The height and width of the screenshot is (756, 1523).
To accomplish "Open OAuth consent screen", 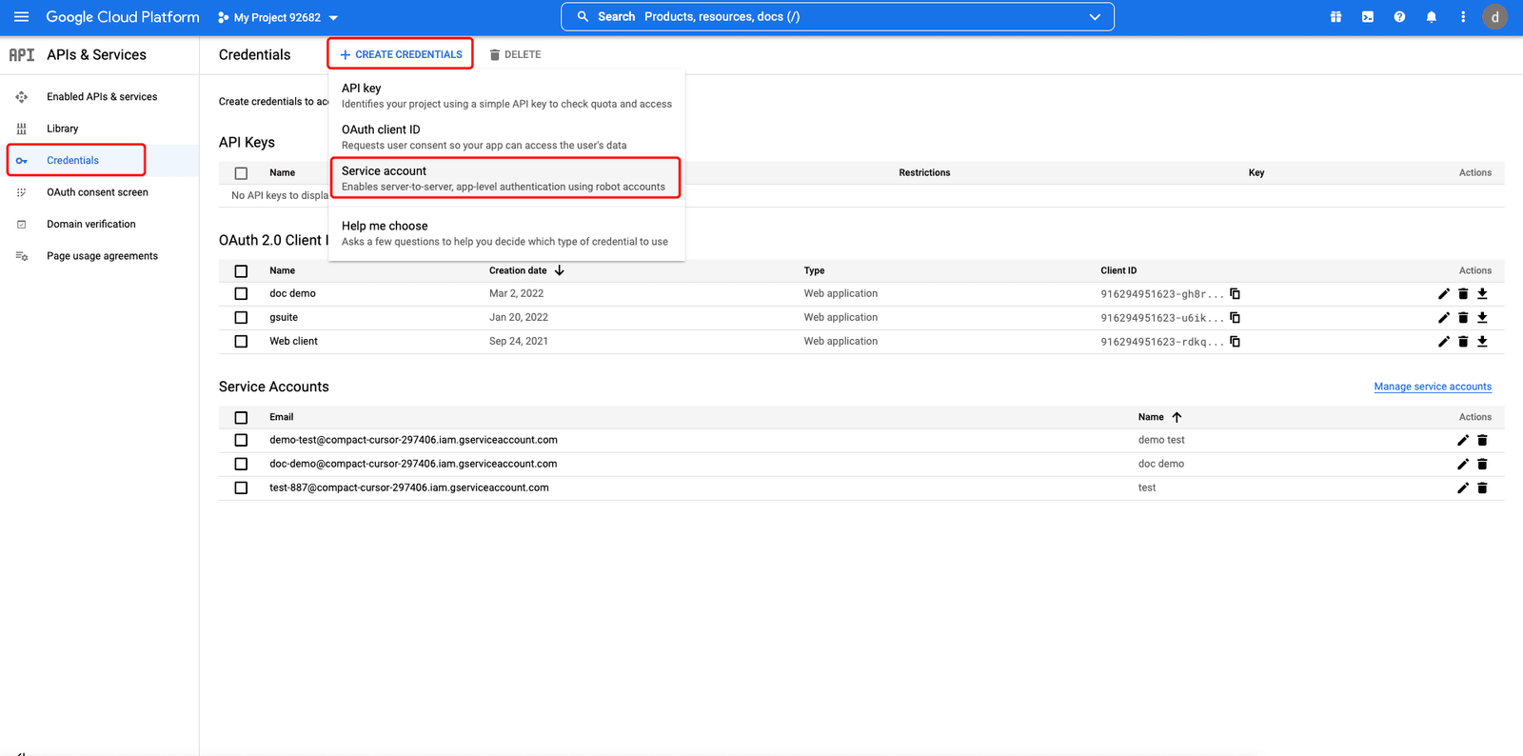I will click(x=97, y=192).
